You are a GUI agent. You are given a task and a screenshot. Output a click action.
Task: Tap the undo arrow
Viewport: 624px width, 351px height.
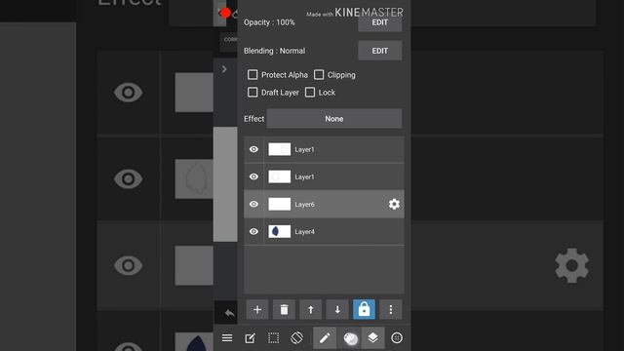click(x=229, y=313)
